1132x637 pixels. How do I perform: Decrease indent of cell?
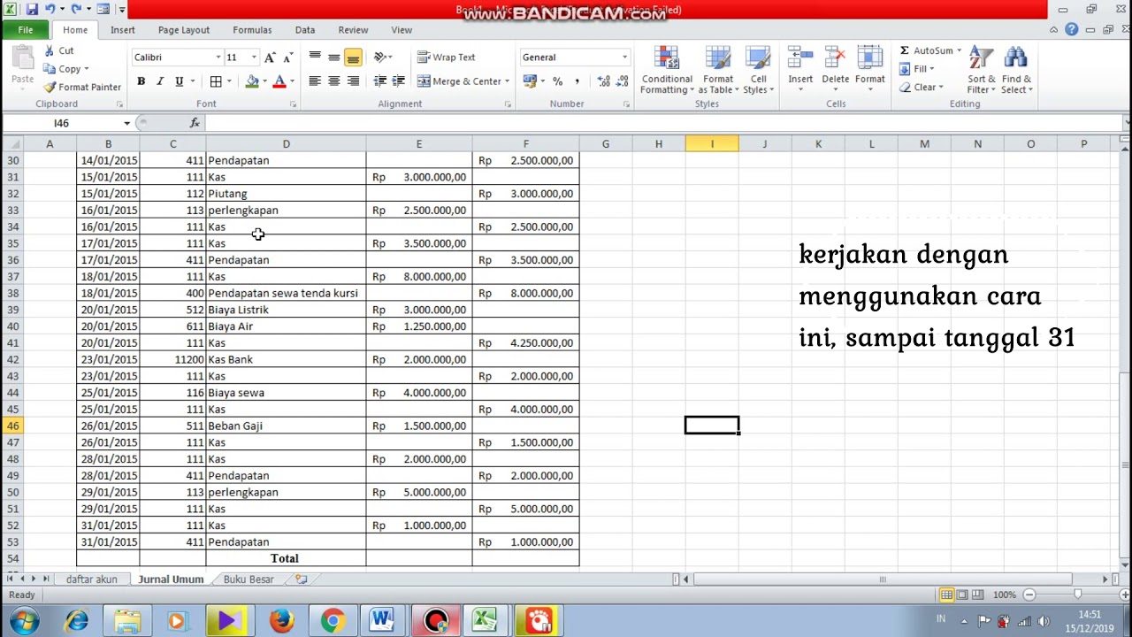pos(380,81)
